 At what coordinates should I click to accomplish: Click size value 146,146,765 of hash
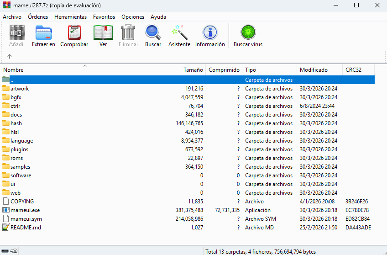click(x=189, y=123)
